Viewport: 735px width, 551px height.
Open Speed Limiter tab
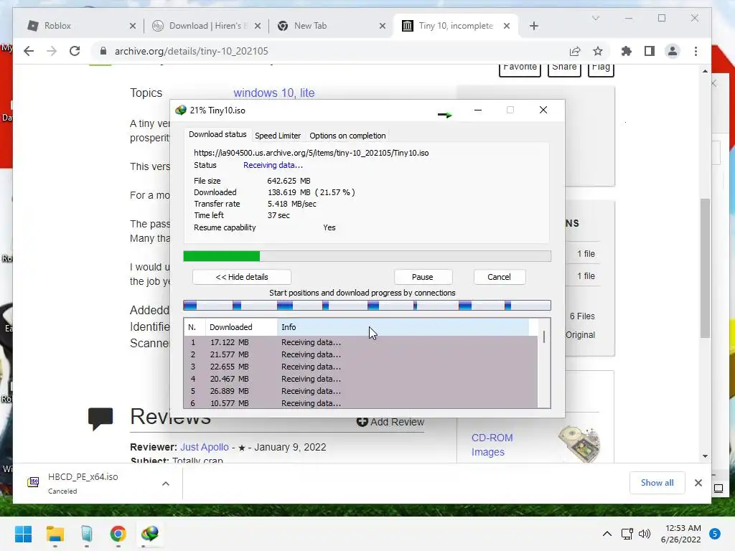(278, 136)
